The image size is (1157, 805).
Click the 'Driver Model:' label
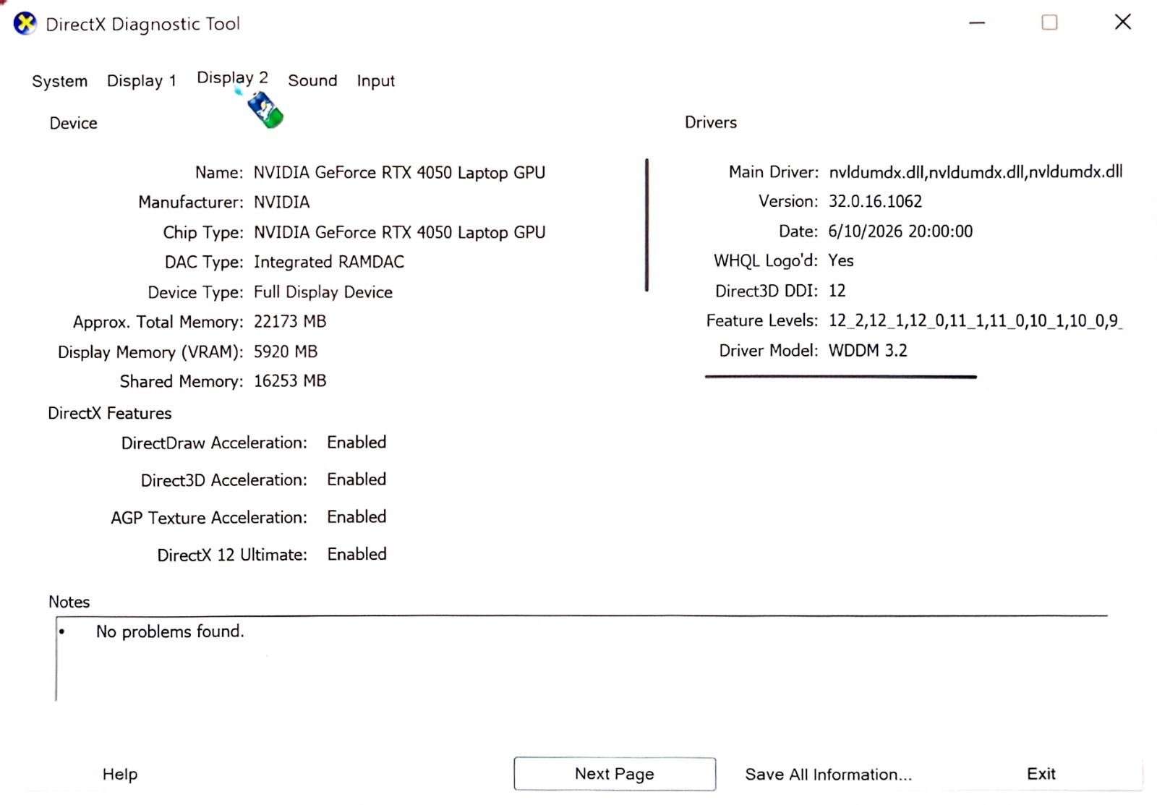769,351
